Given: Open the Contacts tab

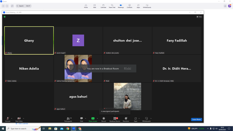Looking at the screenshot, I should tap(130, 6).
